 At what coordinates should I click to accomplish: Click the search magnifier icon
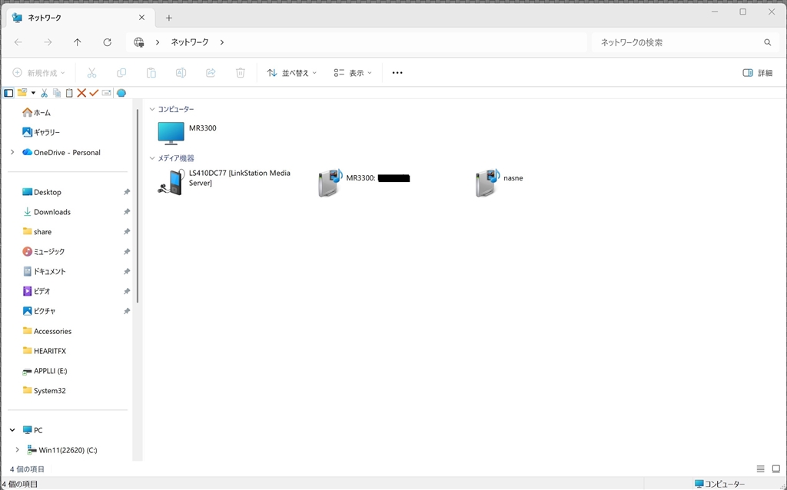pyautogui.click(x=768, y=43)
